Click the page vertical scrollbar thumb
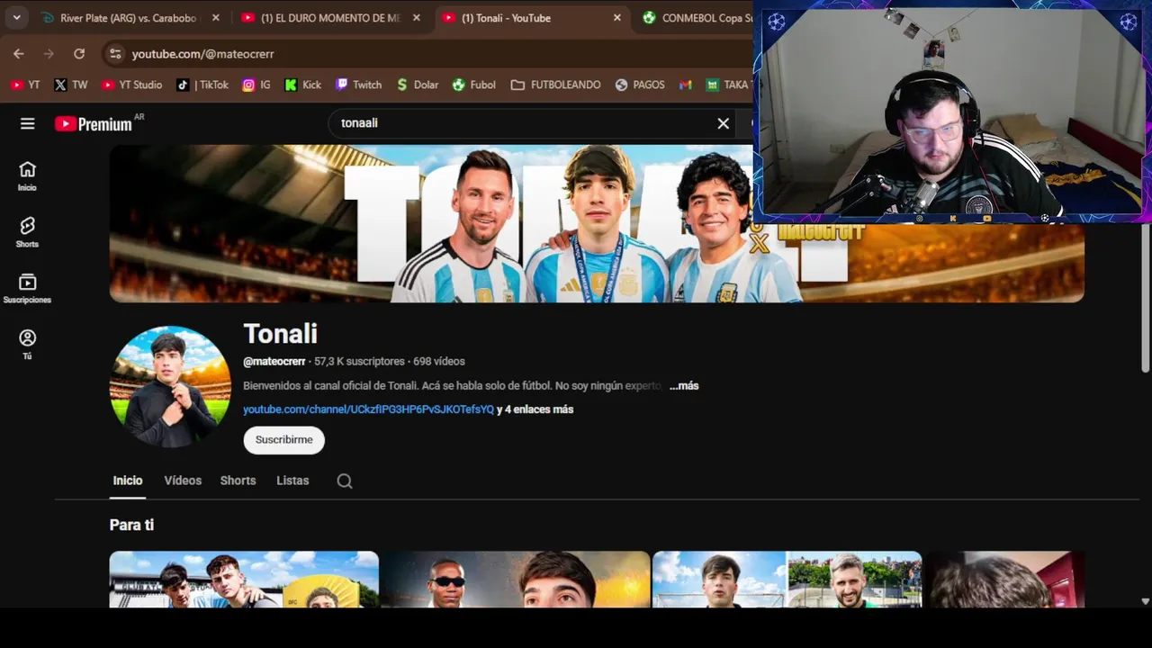1152x648 pixels. (x=1146, y=297)
